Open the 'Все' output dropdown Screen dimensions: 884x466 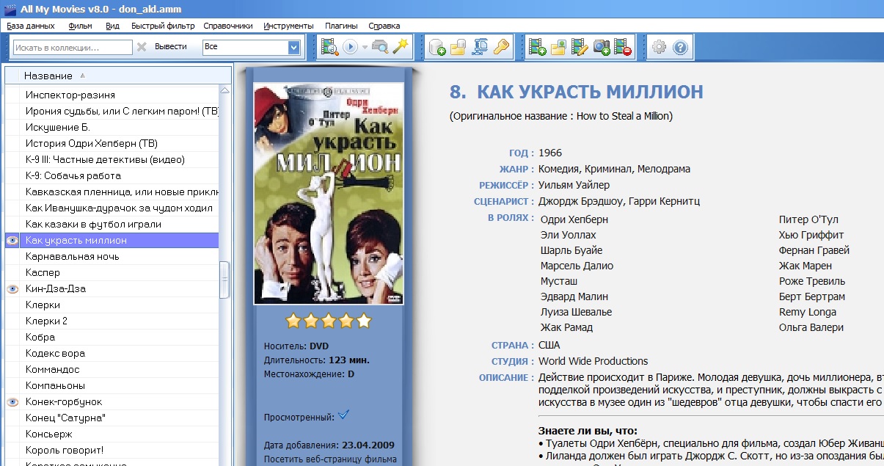point(294,47)
